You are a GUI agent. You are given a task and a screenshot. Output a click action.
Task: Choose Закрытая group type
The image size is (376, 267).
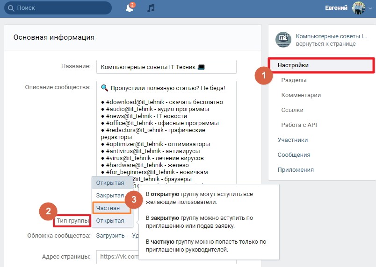click(x=110, y=196)
